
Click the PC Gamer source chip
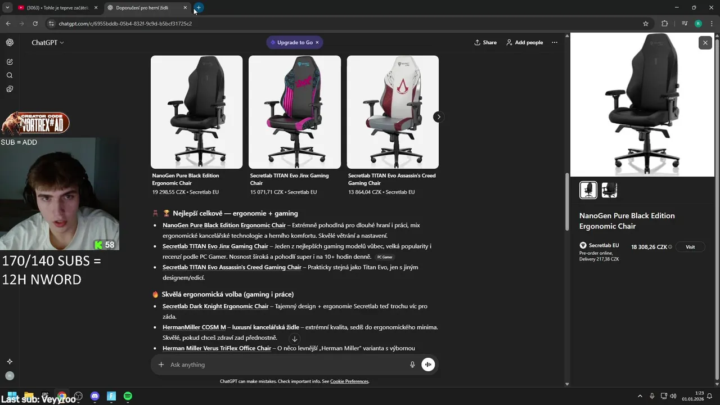[385, 257]
